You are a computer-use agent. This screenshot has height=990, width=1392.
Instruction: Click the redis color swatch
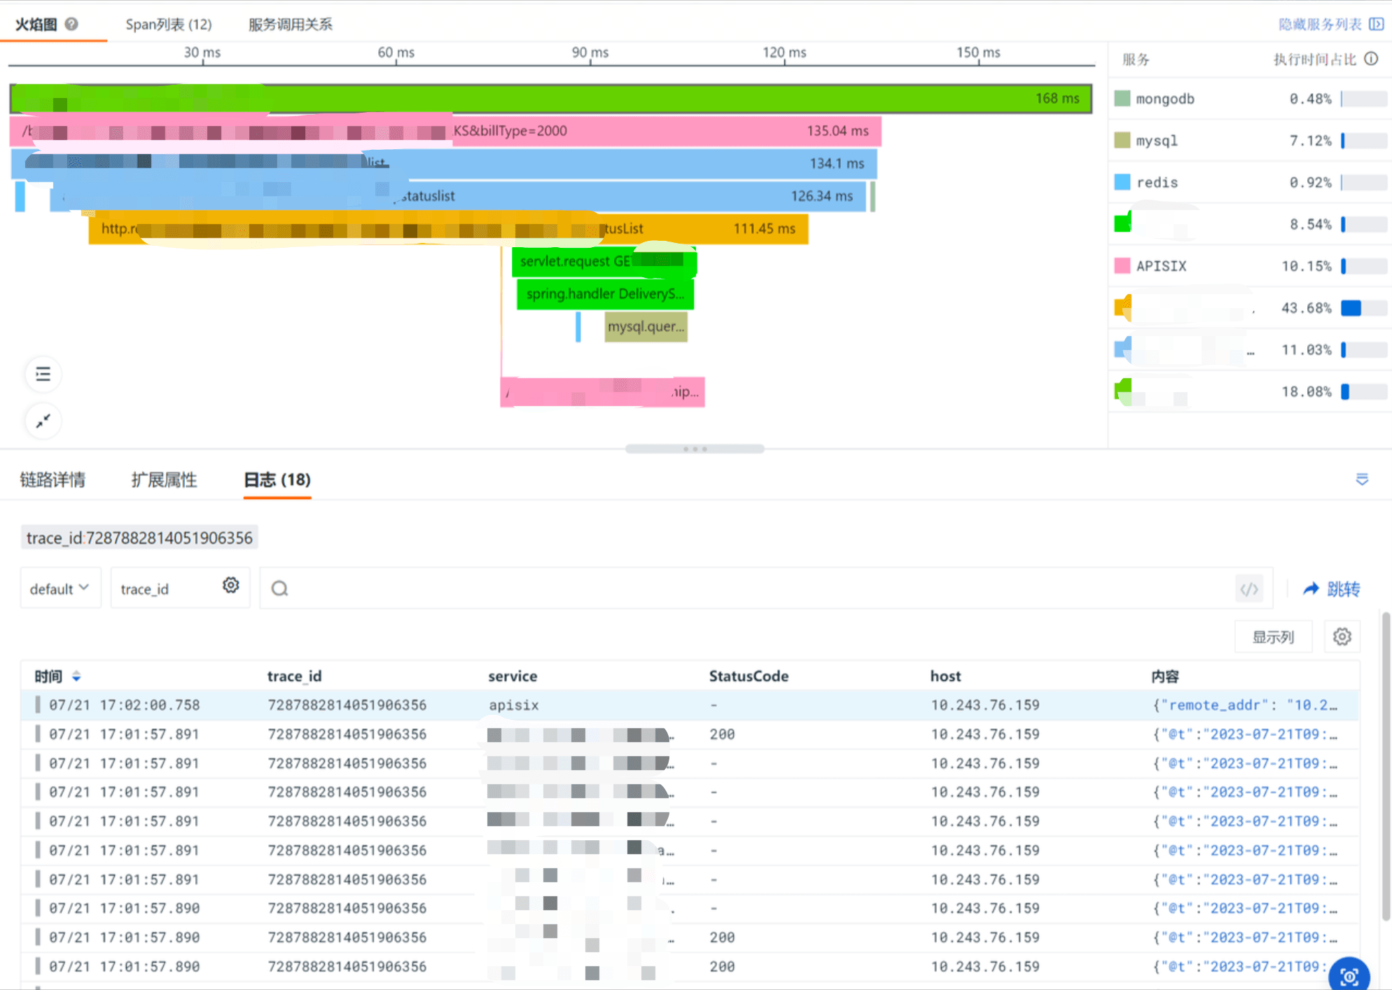pyautogui.click(x=1122, y=182)
